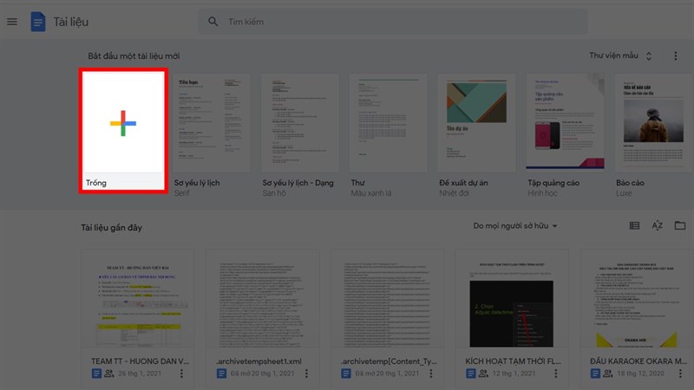The width and height of the screenshot is (694, 390).
Task: Click Docs file icon under KÍCH HOẠT TẠM THỜI
Action: click(x=470, y=374)
